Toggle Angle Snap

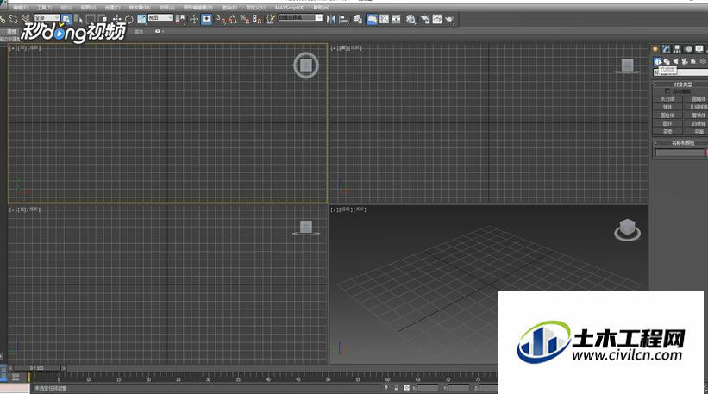tap(233, 19)
